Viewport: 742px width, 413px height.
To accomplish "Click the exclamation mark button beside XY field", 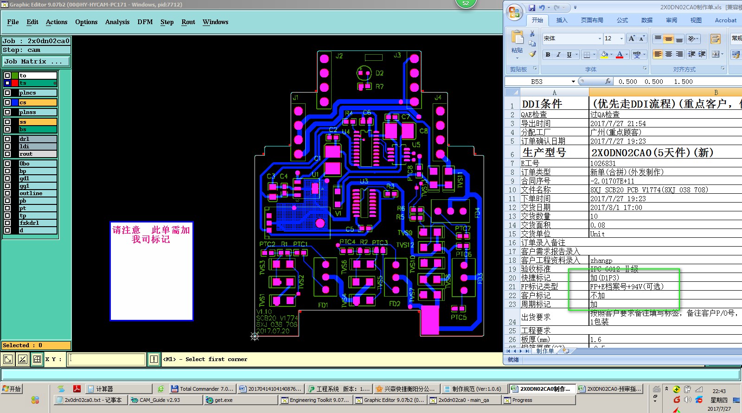I will (x=154, y=359).
